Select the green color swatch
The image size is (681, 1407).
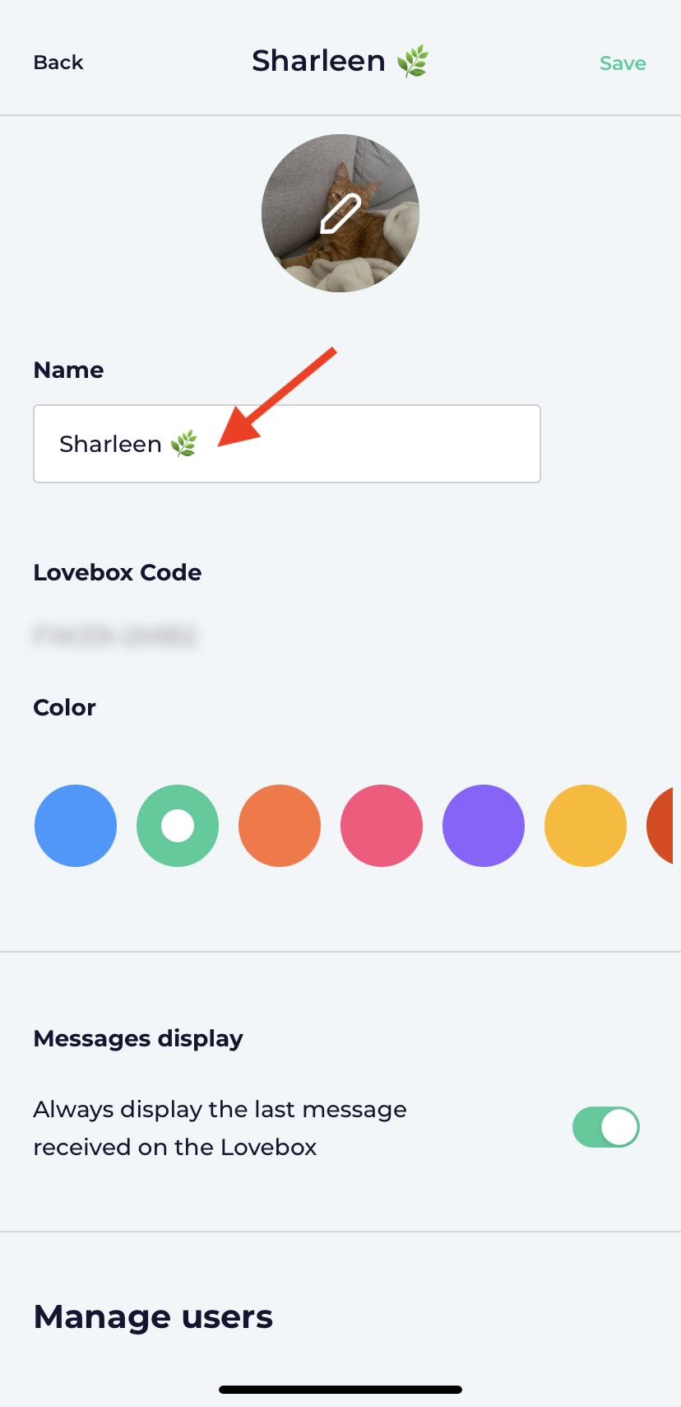point(178,826)
